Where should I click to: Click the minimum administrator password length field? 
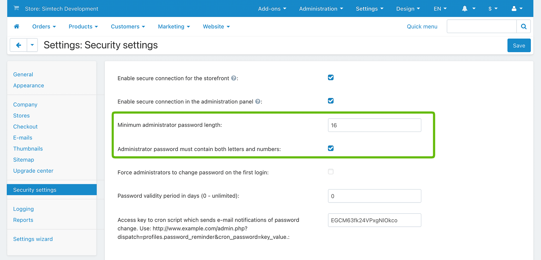(x=374, y=125)
